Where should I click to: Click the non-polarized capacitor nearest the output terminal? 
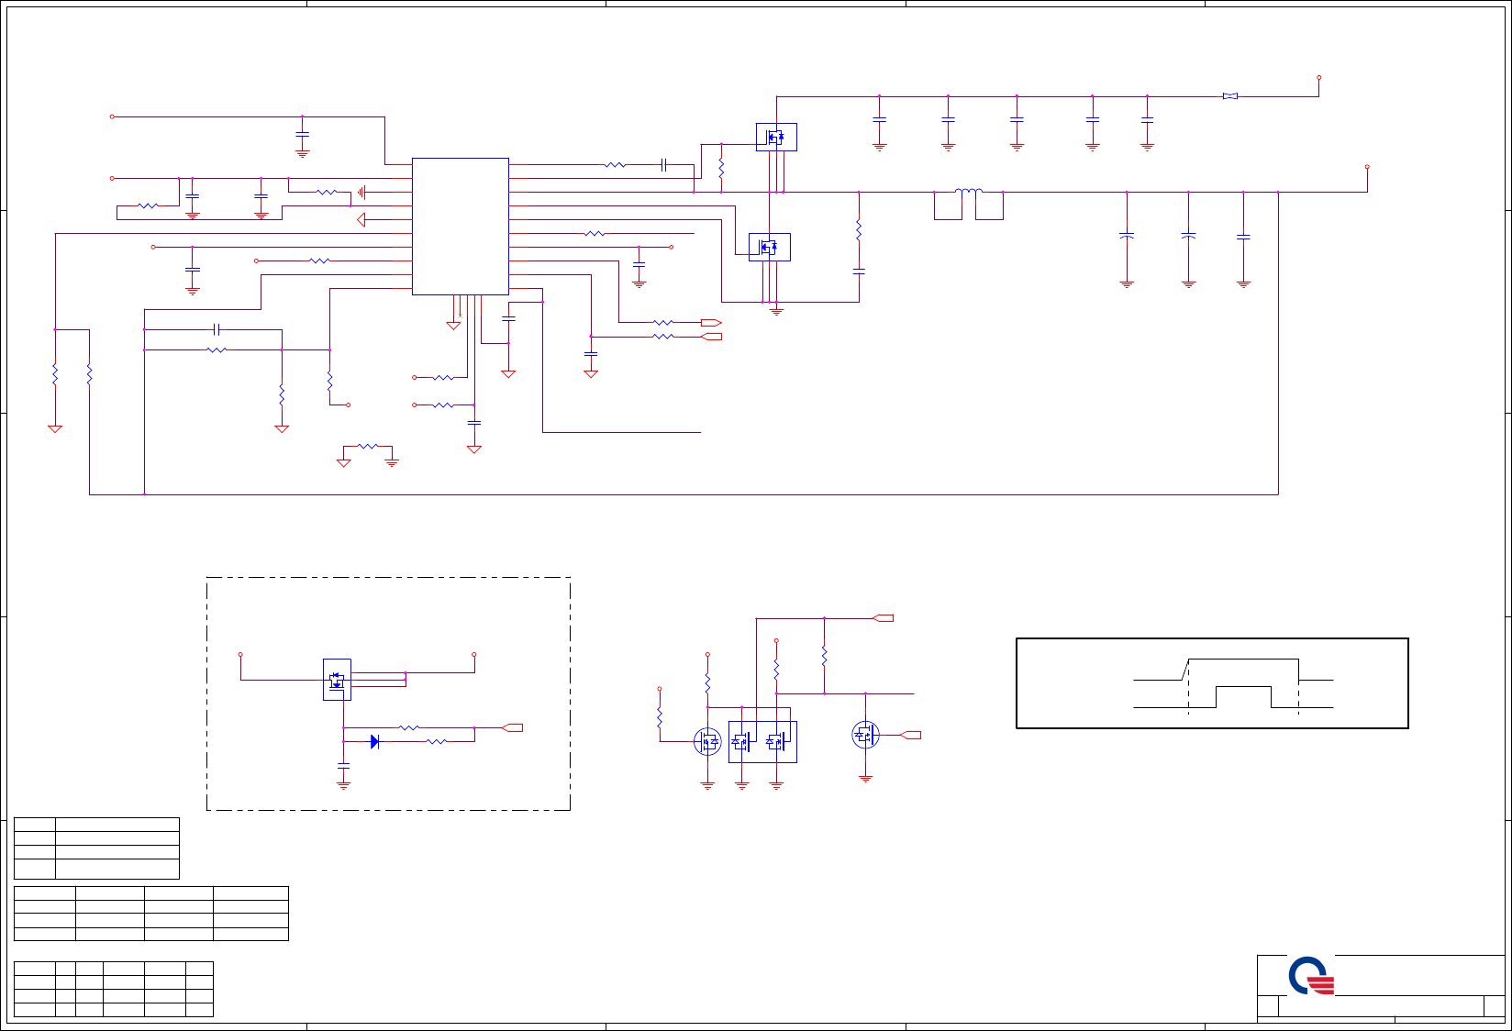1243,237
